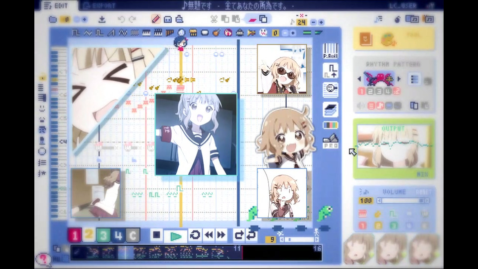Viewport: 478px width, 269px height.
Task: Adjust the VOLUME slider bar
Action: point(403,201)
